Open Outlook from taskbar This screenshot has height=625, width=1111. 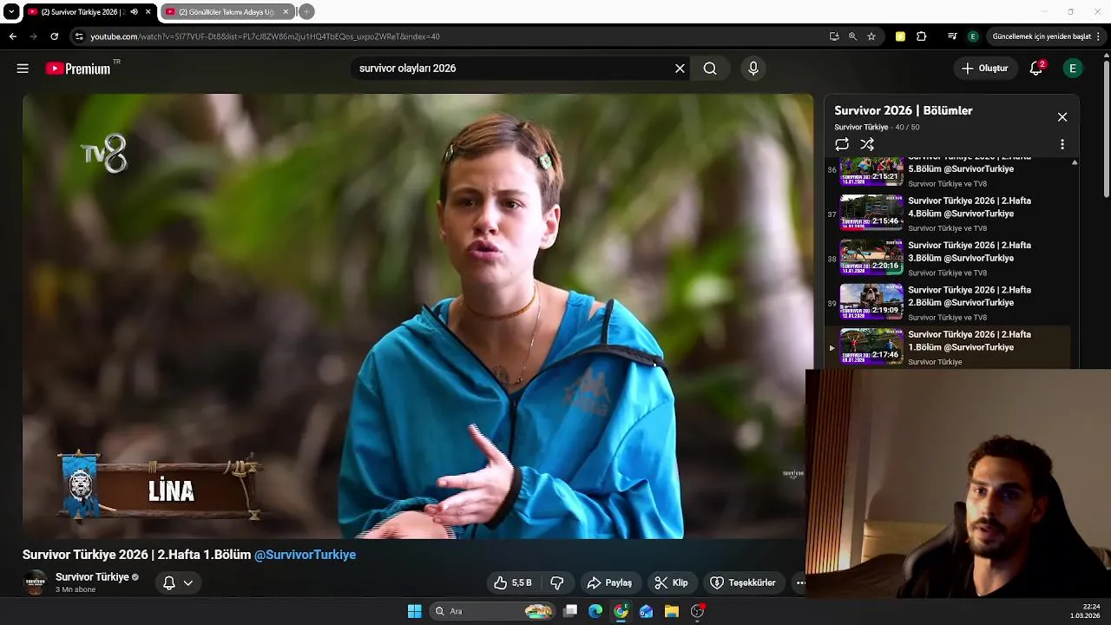[x=646, y=611]
